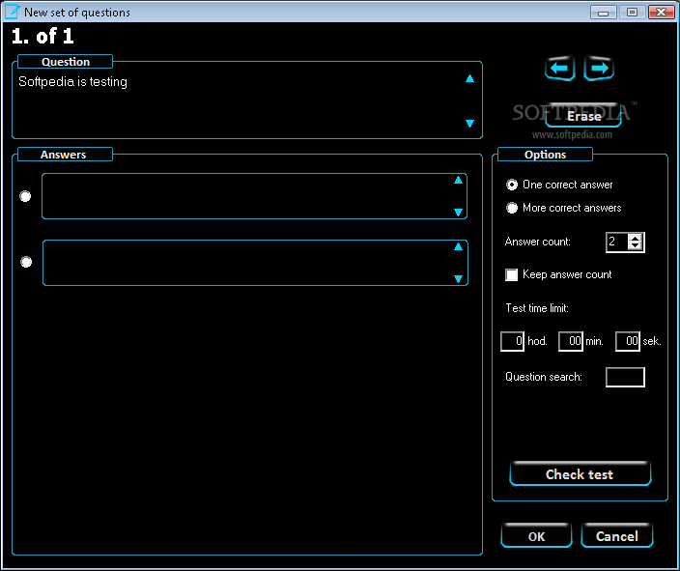
Task: Click down arrow of second answer box
Action: click(x=459, y=278)
